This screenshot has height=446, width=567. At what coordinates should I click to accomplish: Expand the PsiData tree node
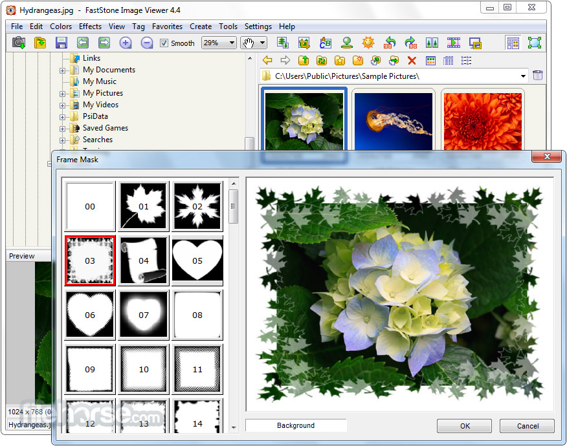point(63,117)
